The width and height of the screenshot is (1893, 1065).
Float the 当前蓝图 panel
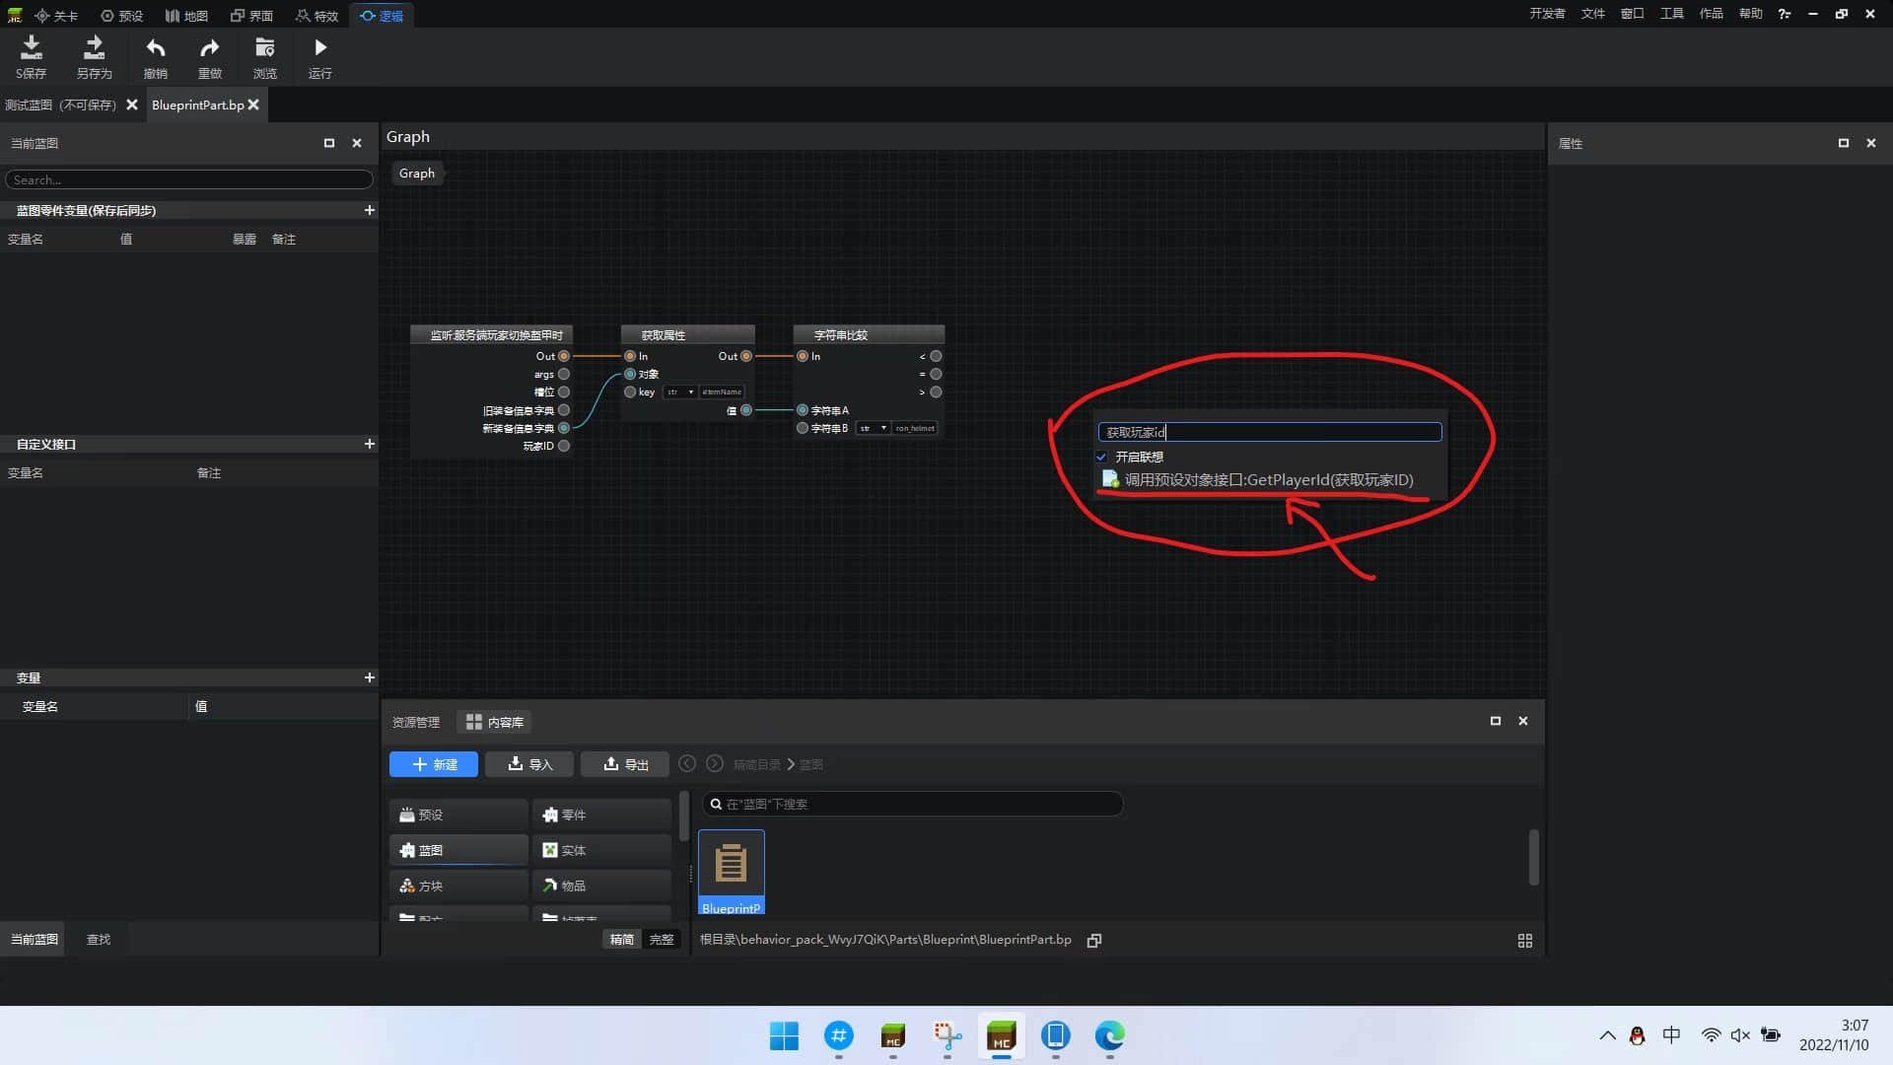(x=329, y=143)
